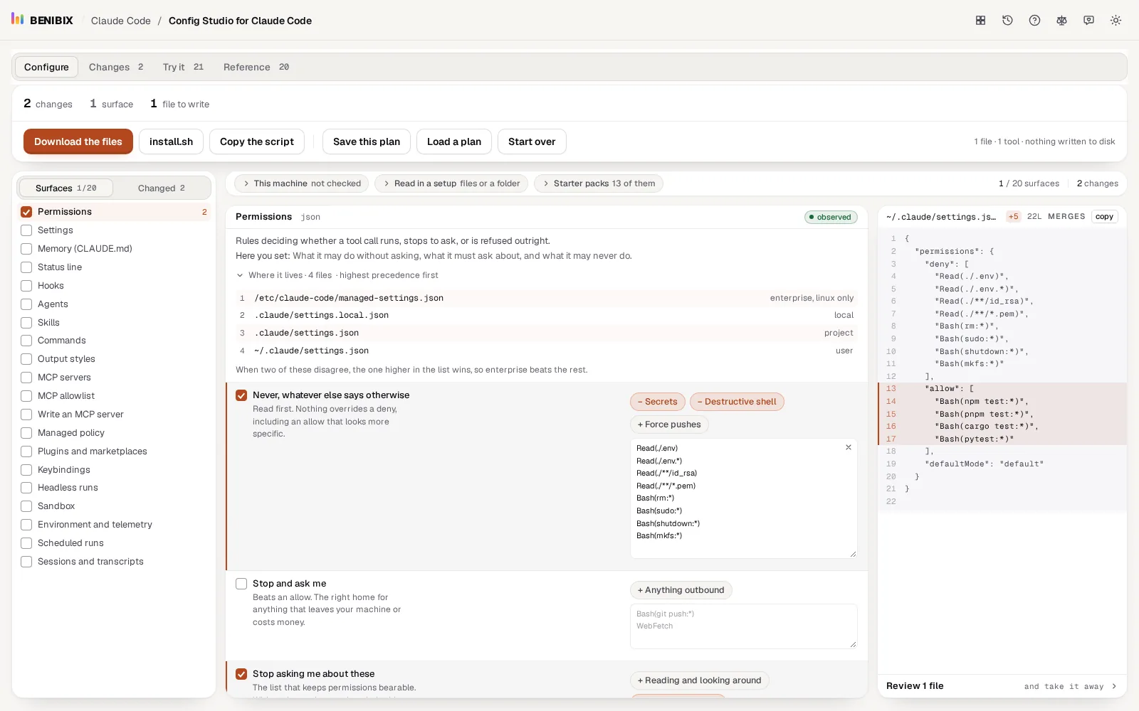
Task: Check the 'Stop and ask me' box
Action: tap(241, 584)
